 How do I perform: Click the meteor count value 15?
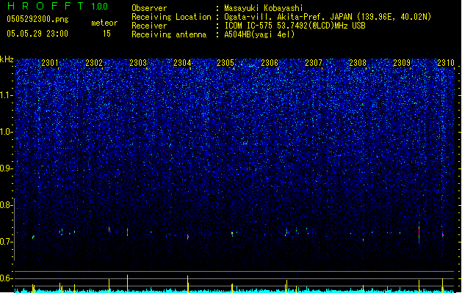(107, 34)
